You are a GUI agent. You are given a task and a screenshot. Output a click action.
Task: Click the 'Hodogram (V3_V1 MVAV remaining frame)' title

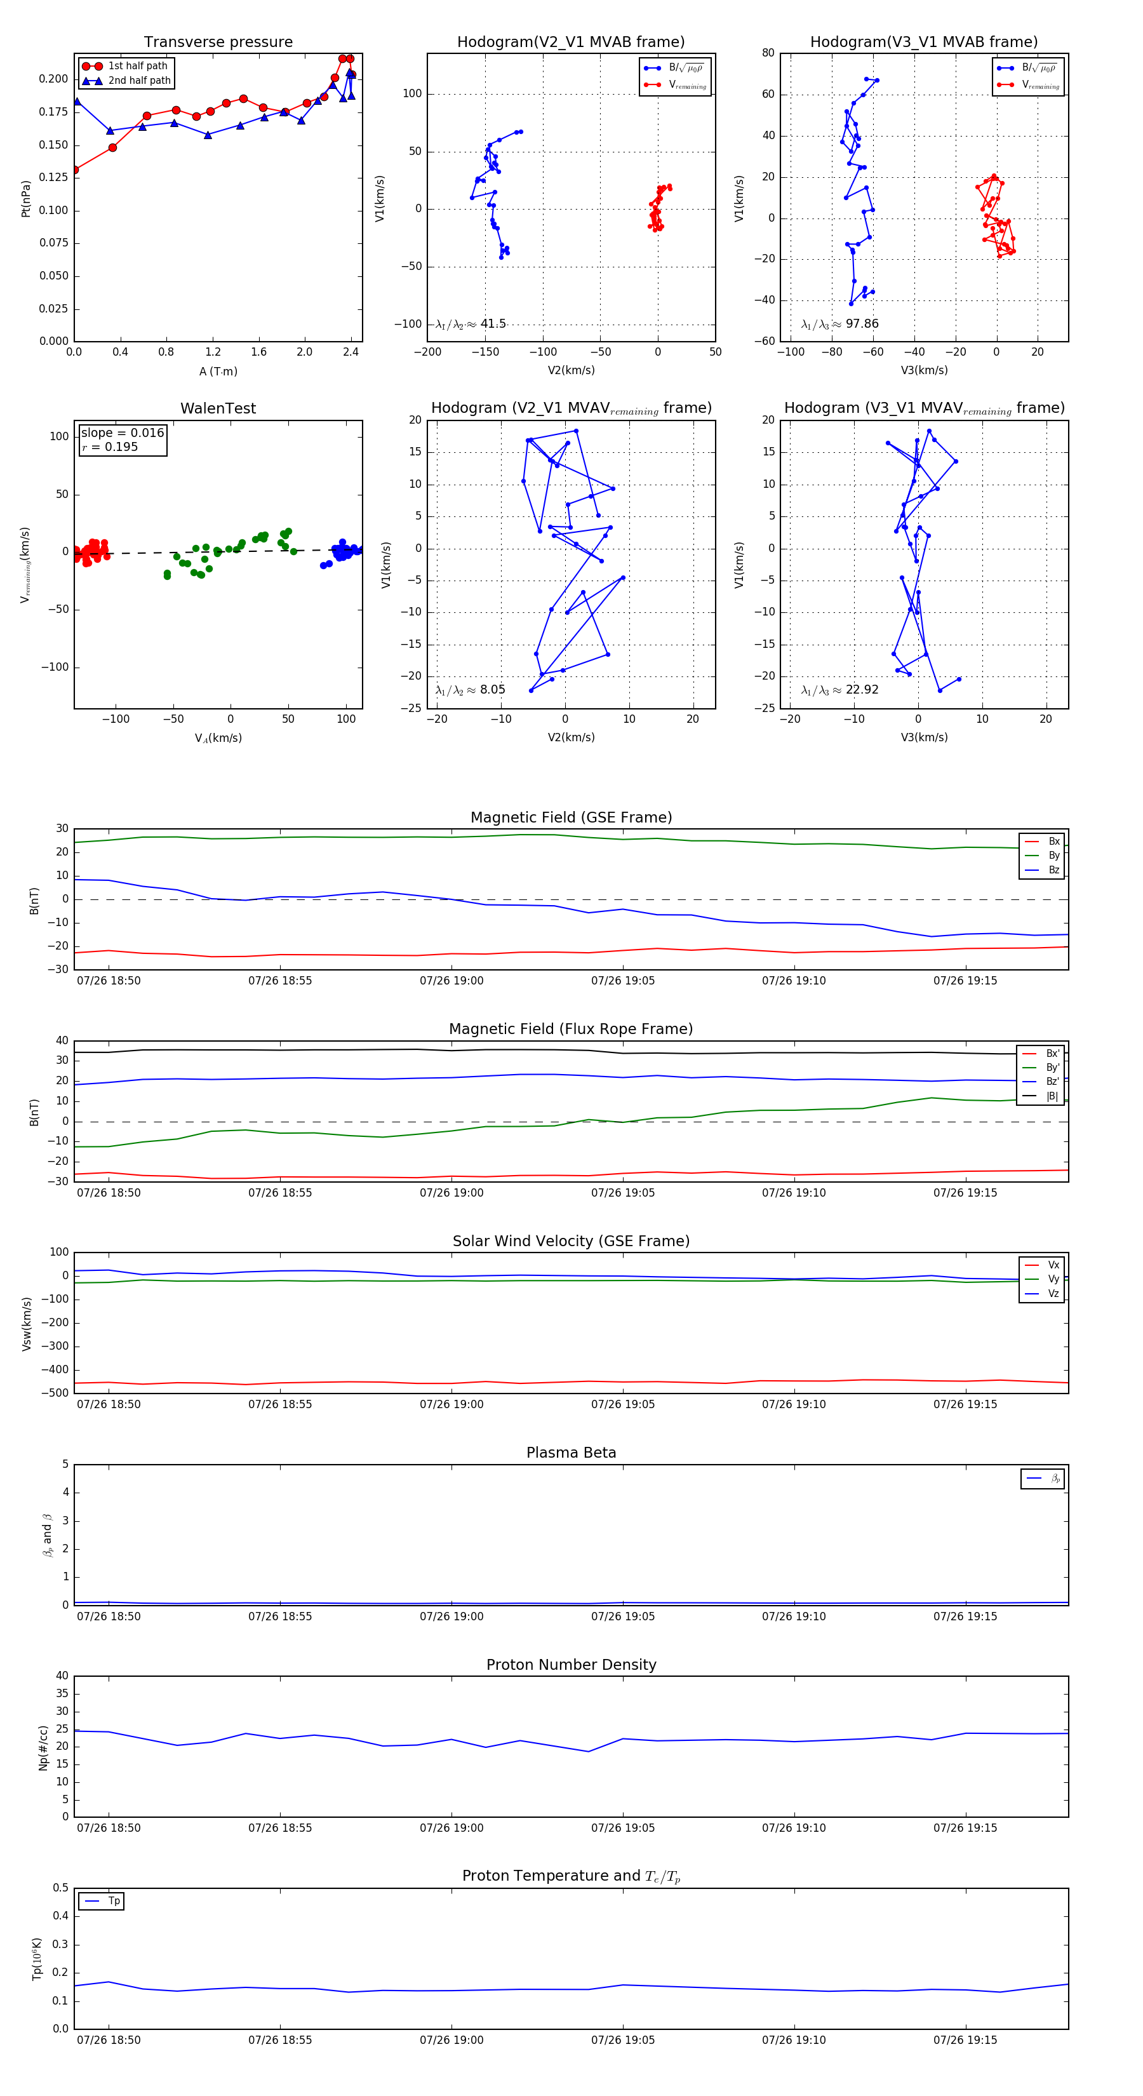(x=924, y=408)
